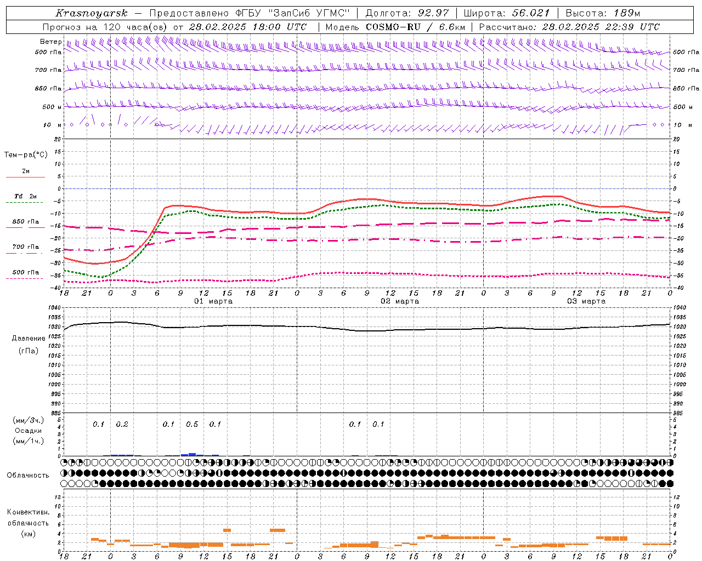Click the 'Конвективн.' convective cloud label
This screenshot has height=561, width=702.
pyautogui.click(x=29, y=512)
